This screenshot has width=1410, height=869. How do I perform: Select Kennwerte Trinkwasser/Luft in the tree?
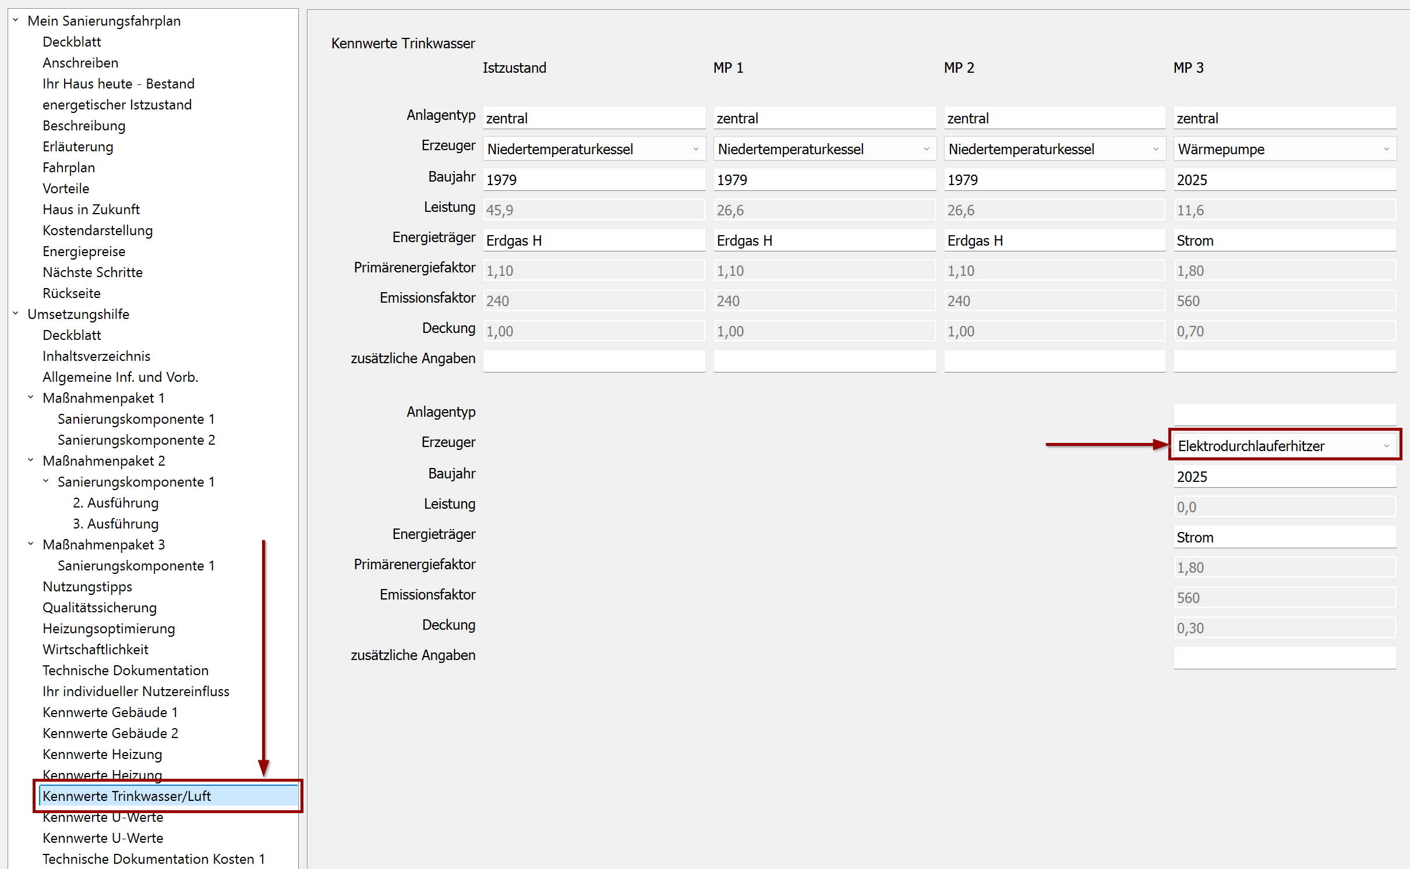click(127, 796)
